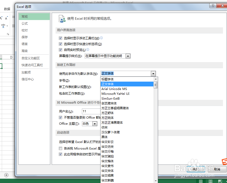Click decrease font size icon in Excel ribbon
This screenshot has height=183, width=227.
click(x=6, y=18)
